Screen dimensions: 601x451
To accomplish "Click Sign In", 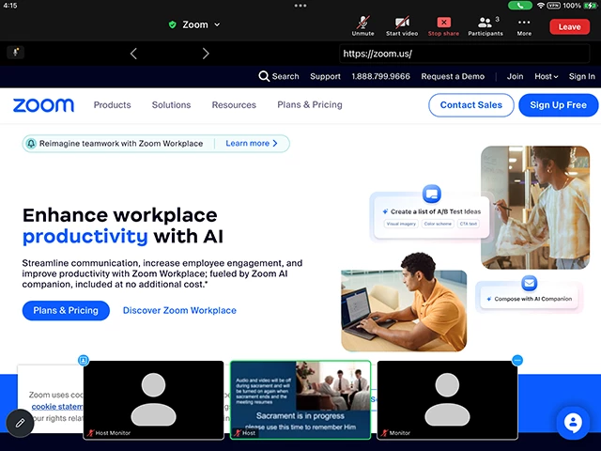I will point(582,76).
